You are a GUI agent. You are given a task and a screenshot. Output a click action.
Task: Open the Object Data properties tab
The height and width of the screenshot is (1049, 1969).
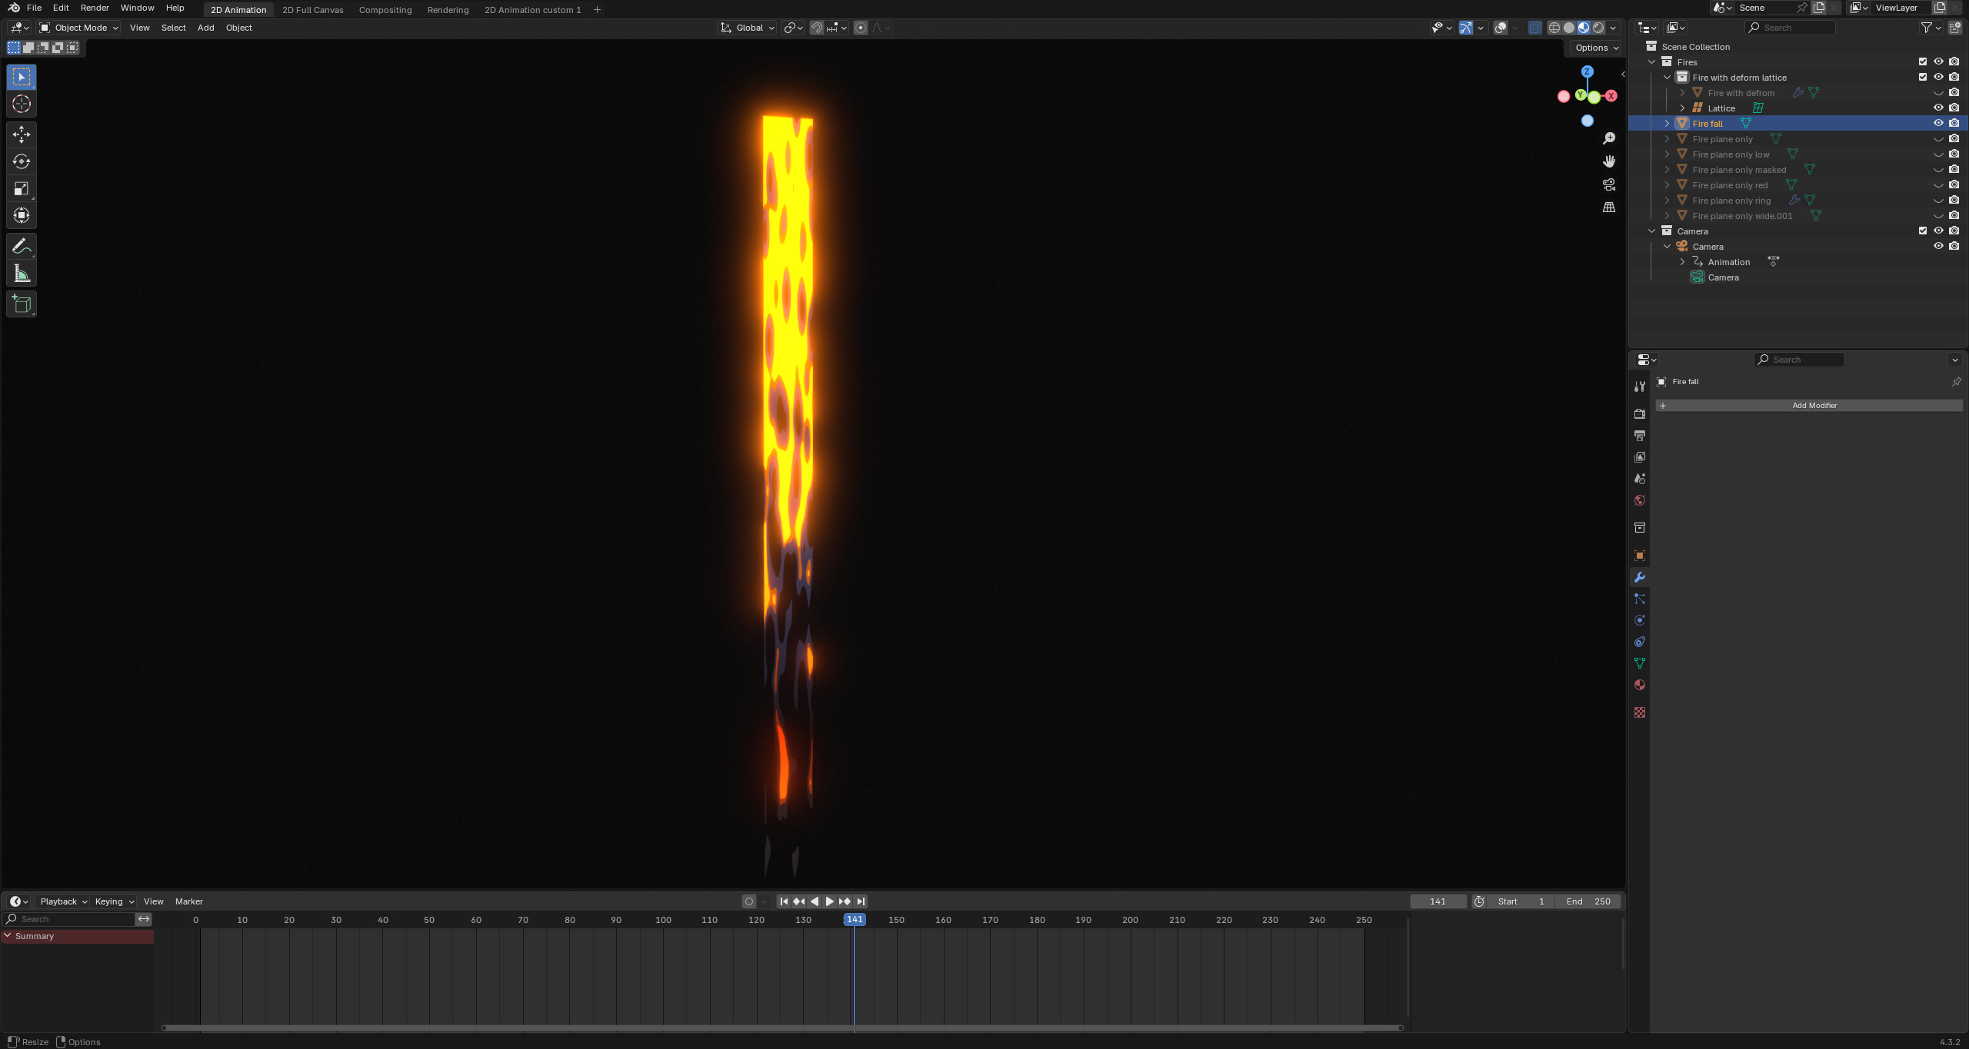(x=1640, y=663)
